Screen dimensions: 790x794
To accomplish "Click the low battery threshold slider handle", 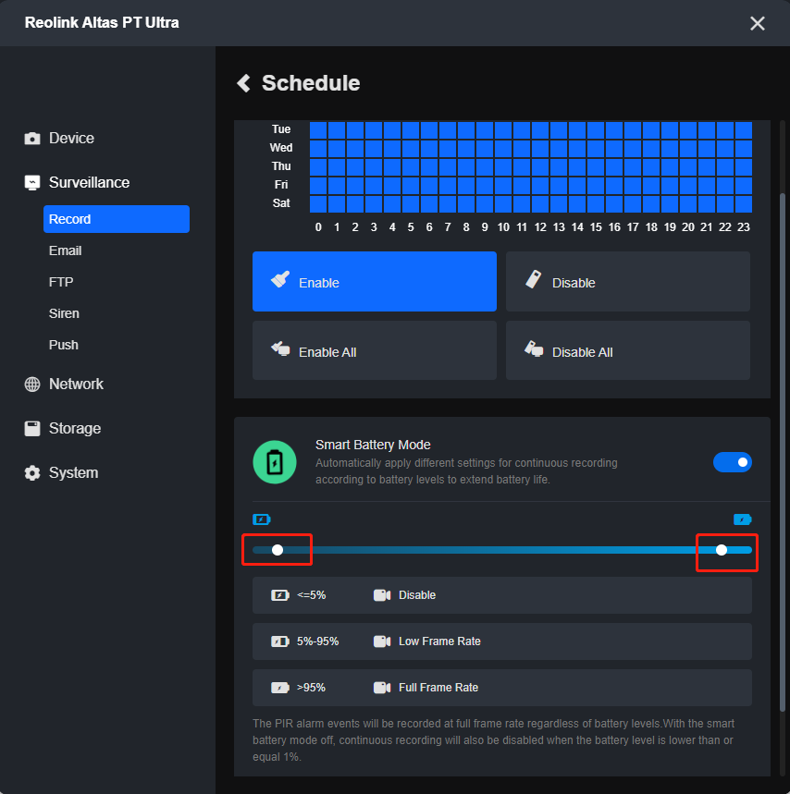I will [278, 550].
